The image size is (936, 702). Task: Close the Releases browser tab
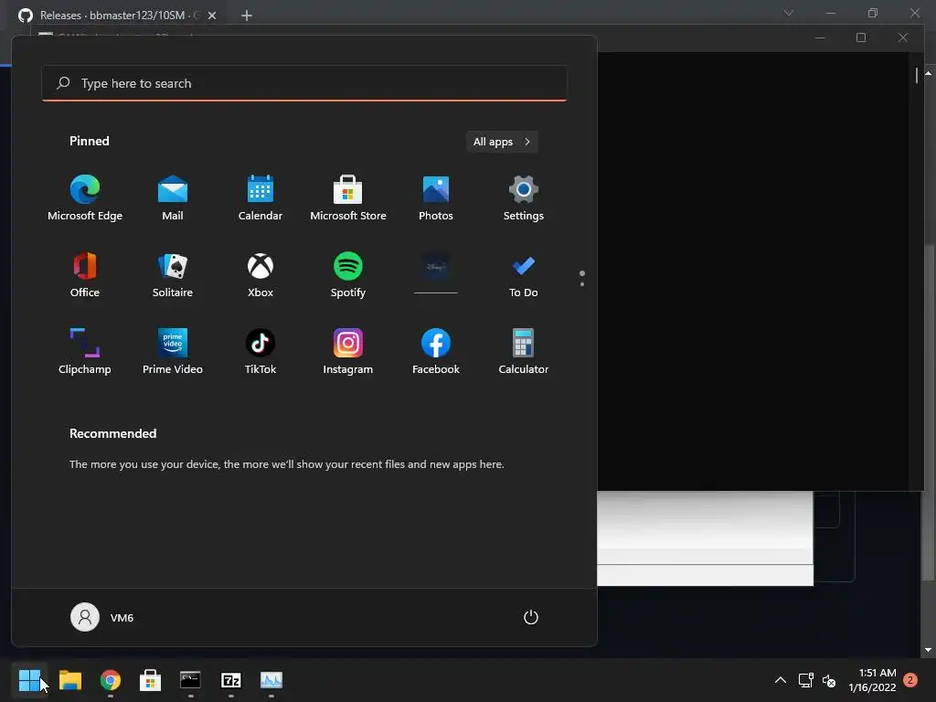(x=212, y=16)
